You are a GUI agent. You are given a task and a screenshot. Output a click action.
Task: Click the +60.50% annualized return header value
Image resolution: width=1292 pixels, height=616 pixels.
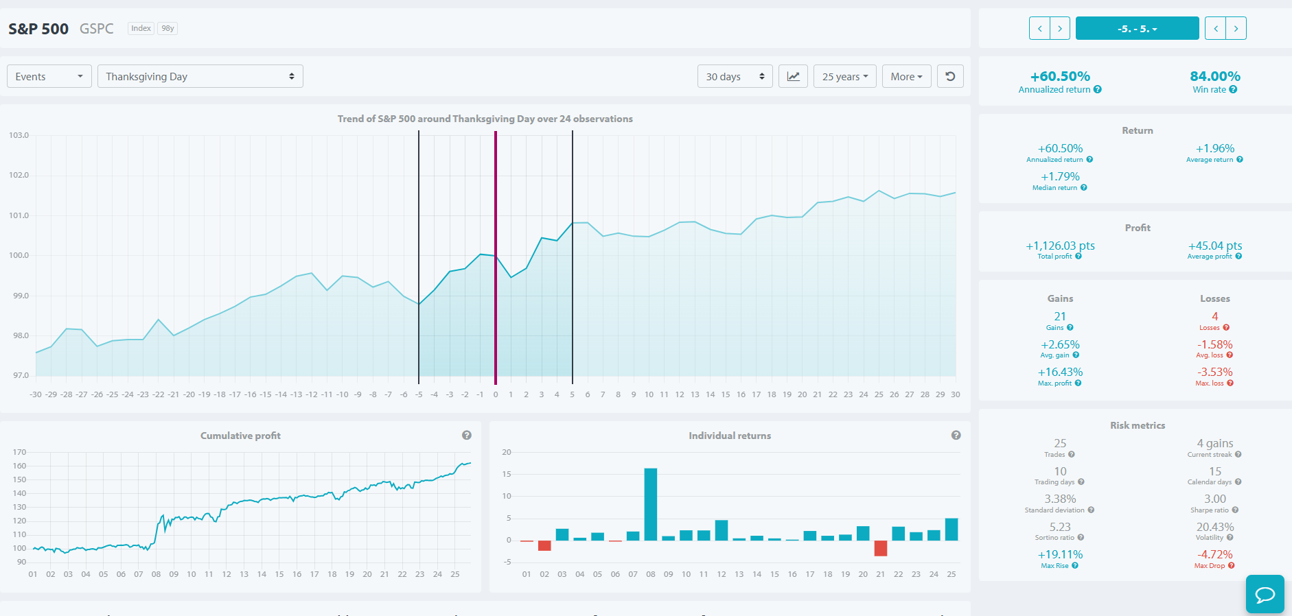[1060, 76]
